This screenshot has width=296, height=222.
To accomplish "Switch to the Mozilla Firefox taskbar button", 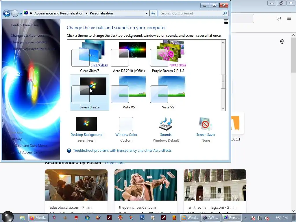I will 38,218.
